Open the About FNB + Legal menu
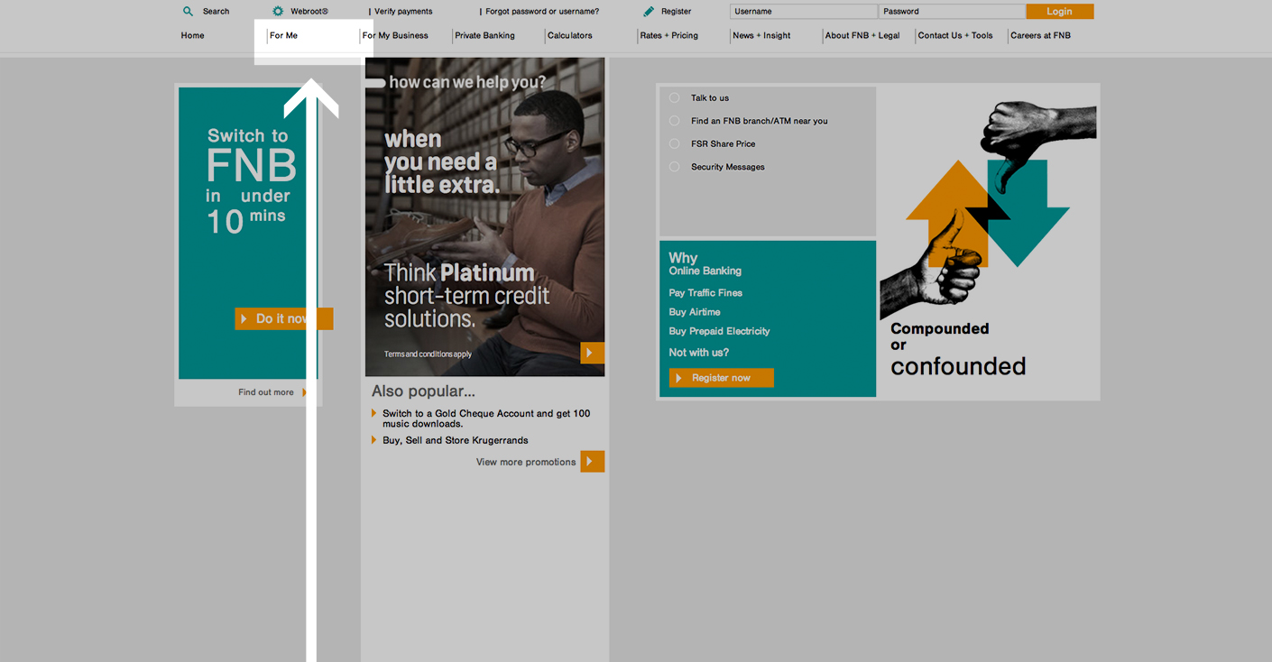The width and height of the screenshot is (1272, 662). pyautogui.click(x=862, y=36)
